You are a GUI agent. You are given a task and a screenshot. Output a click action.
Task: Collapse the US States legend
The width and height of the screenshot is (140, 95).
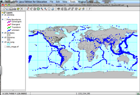(x=3, y=33)
